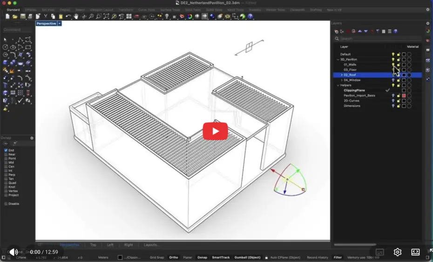Enable the Cen osnap checkbox
Viewport: 433px width, 262px height.
6,166
